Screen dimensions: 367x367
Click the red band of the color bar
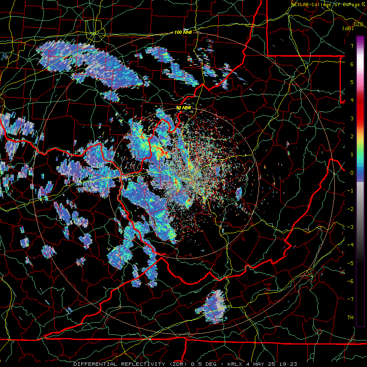click(360, 113)
